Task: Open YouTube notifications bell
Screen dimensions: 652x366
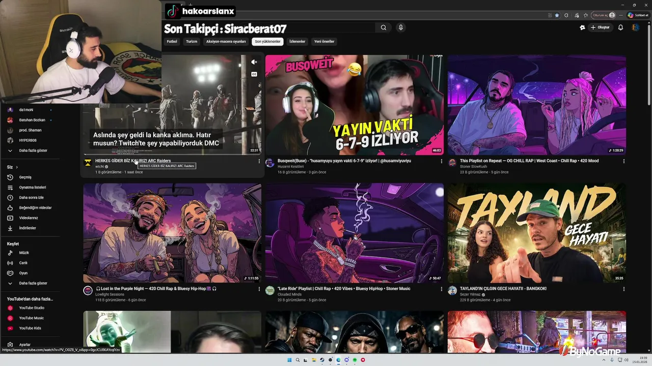Action: click(620, 27)
